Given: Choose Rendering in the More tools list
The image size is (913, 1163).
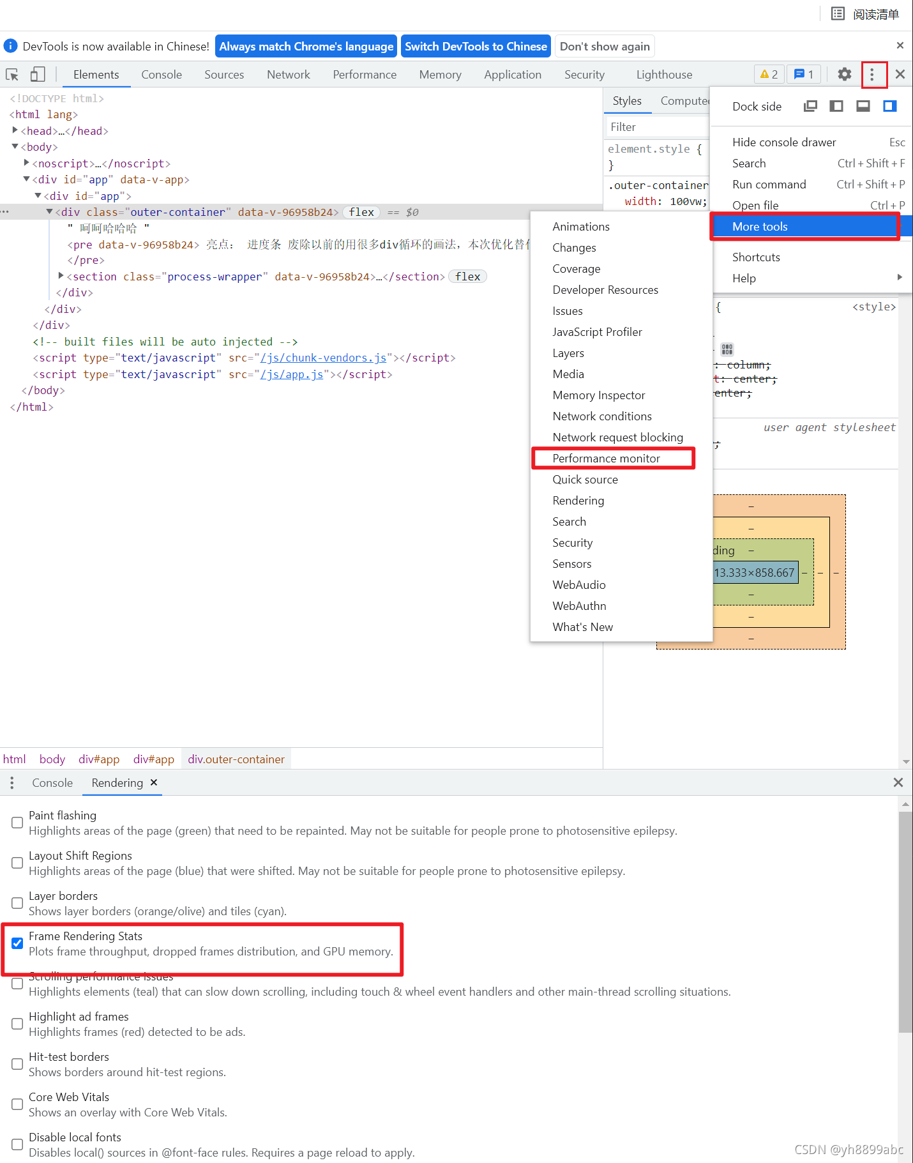Looking at the screenshot, I should (578, 501).
